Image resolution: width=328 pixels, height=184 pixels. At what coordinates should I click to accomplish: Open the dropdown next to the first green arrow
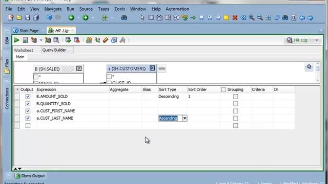click(78, 18)
